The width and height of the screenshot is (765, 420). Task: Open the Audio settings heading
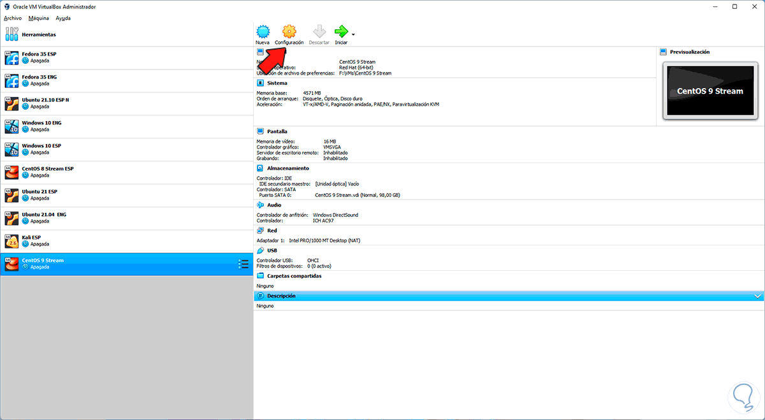point(274,205)
